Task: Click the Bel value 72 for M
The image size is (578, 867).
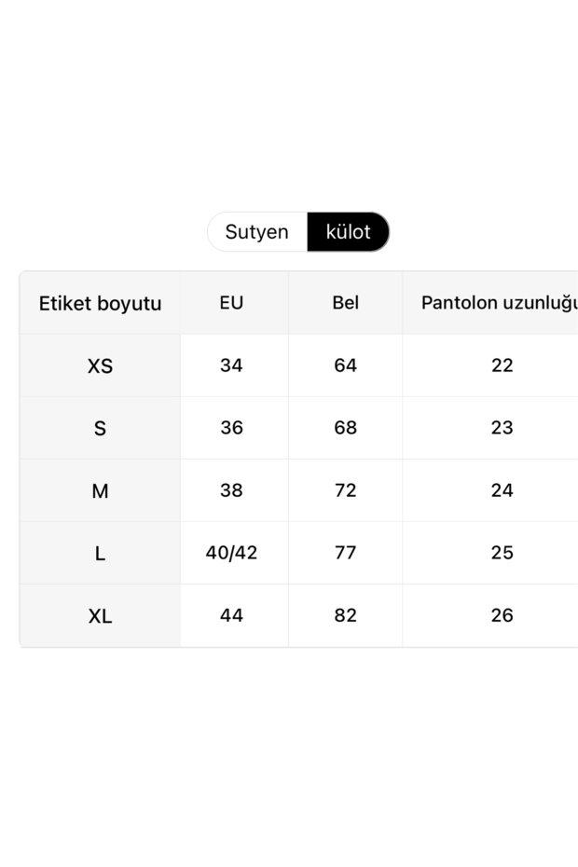Action: [x=345, y=490]
